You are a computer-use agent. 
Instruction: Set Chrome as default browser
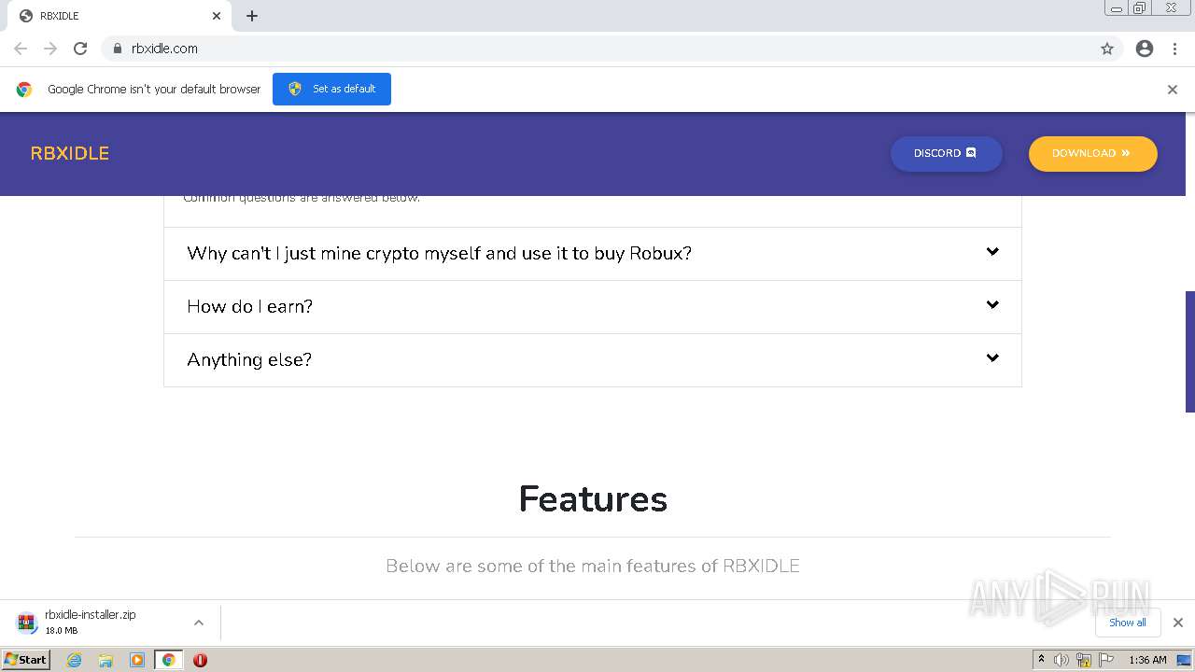[331, 89]
